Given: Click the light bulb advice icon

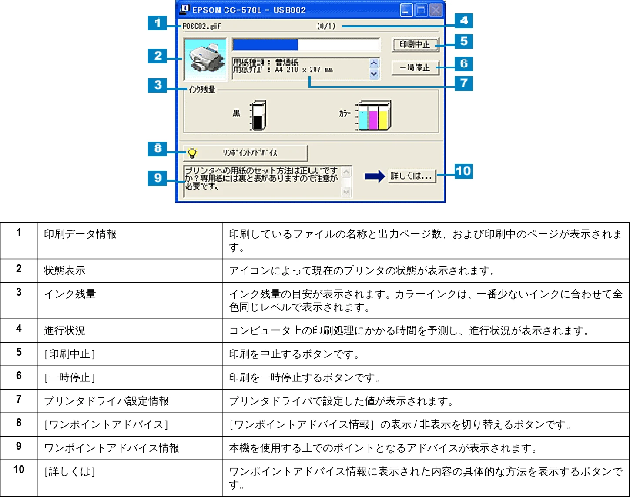Looking at the screenshot, I should click(192, 153).
